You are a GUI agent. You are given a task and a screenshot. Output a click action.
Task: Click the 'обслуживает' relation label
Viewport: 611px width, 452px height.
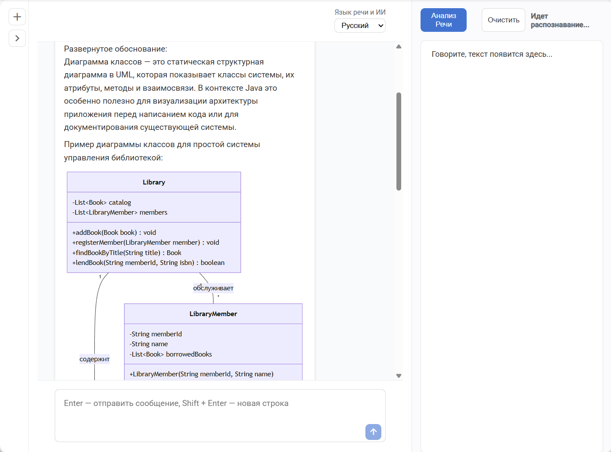(213, 288)
